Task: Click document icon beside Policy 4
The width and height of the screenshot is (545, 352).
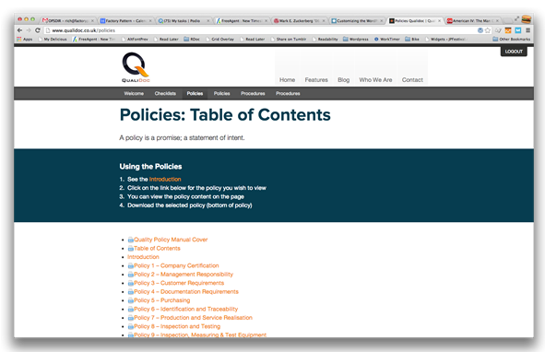Action: point(130,292)
